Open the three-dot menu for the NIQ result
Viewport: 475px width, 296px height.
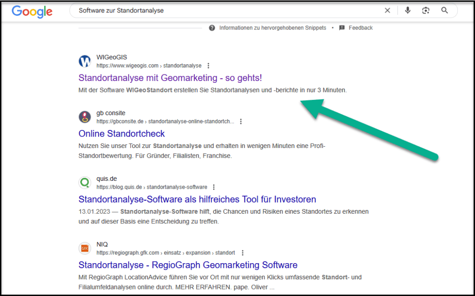pos(242,253)
